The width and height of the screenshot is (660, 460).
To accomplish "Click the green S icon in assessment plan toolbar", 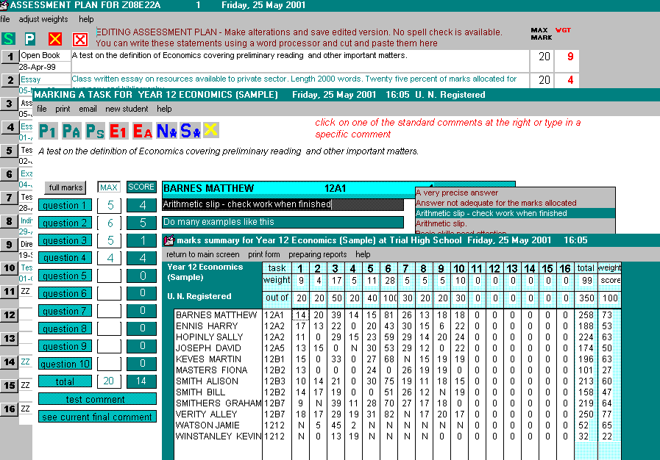I will [x=8, y=39].
